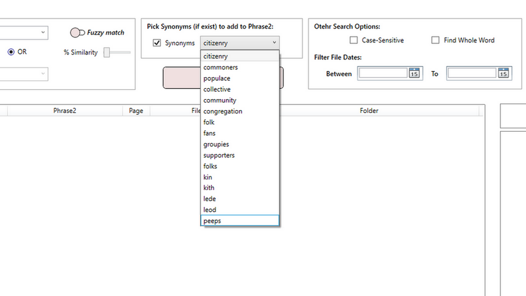This screenshot has width=526, height=296.
Task: Check the Find Whole Word option
Action: (435, 40)
